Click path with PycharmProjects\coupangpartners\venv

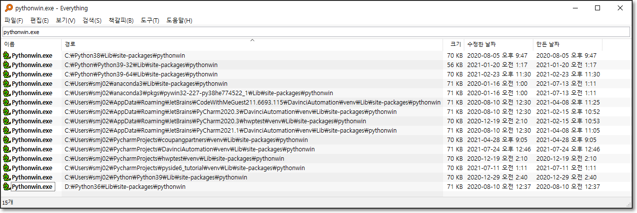click(x=186, y=140)
